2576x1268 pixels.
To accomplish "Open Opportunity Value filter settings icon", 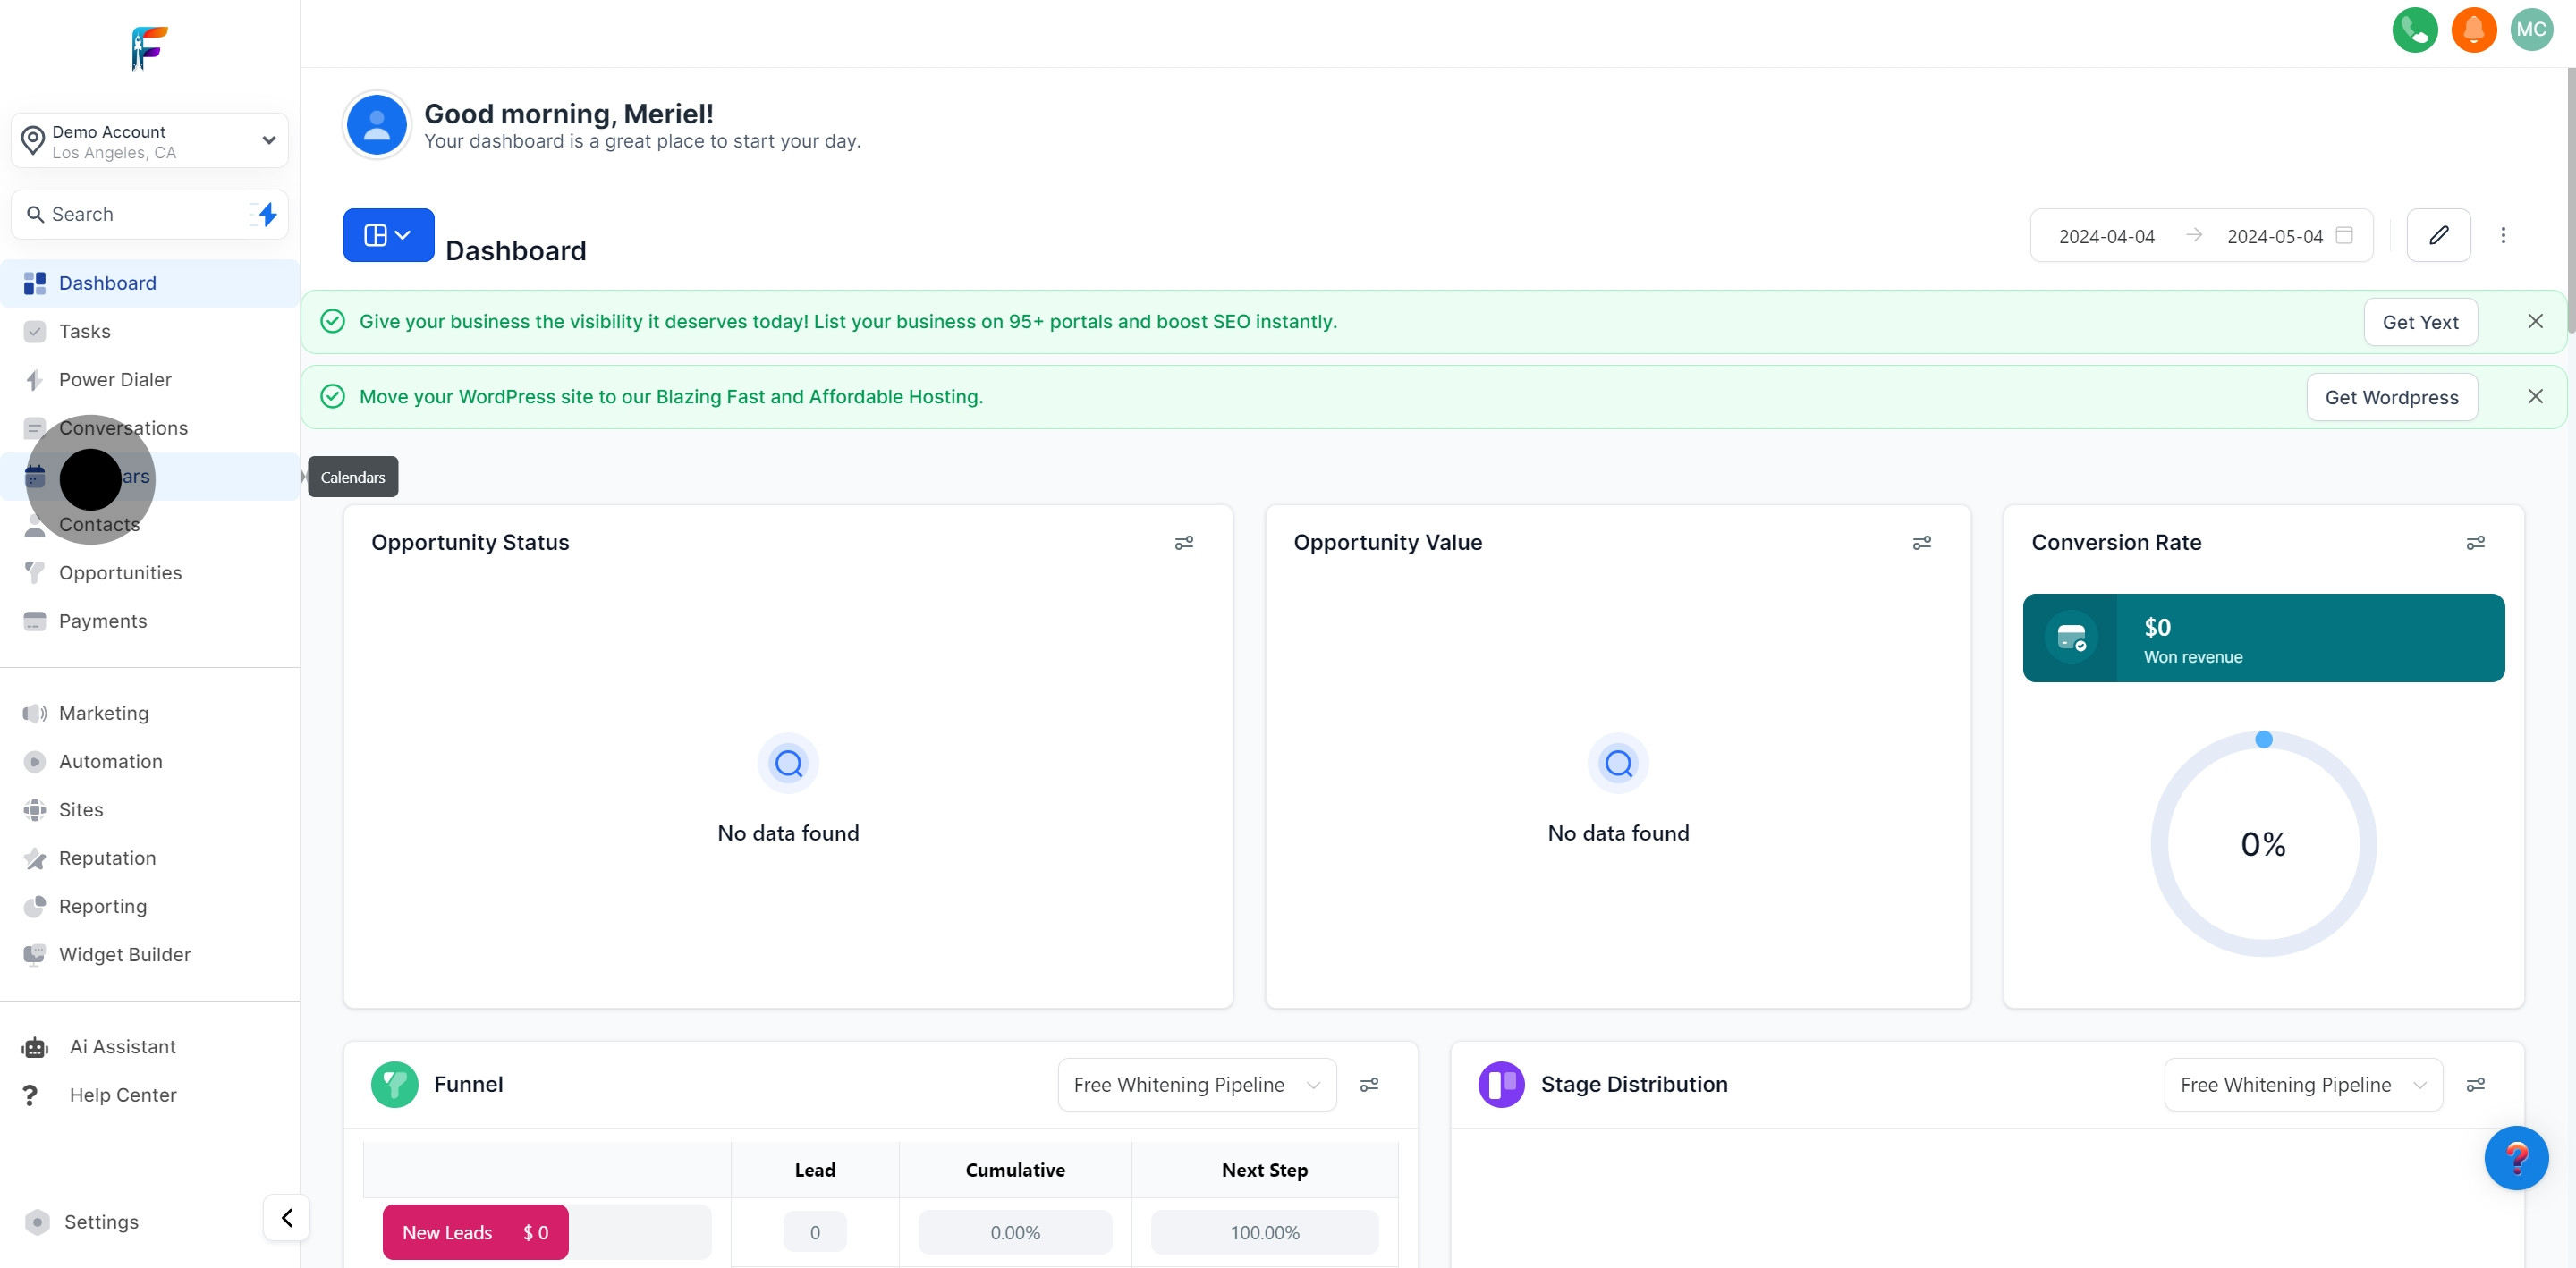I will pos(1922,543).
